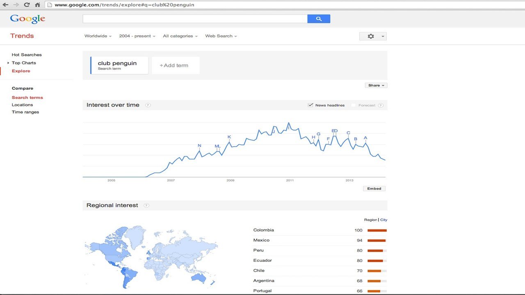
Task: Click Peru in the region list
Action: 259,250
